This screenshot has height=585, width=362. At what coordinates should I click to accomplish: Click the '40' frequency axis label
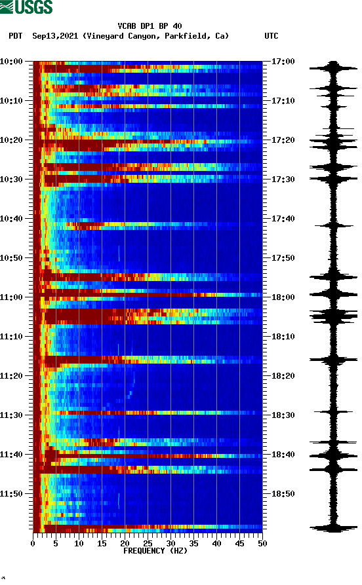(x=216, y=544)
